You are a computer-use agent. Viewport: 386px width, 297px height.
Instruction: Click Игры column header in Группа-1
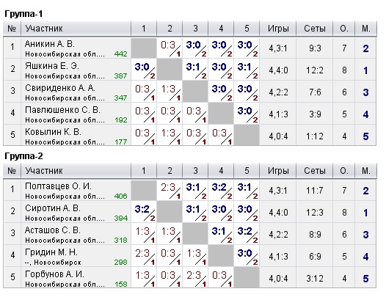pyautogui.click(x=278, y=29)
